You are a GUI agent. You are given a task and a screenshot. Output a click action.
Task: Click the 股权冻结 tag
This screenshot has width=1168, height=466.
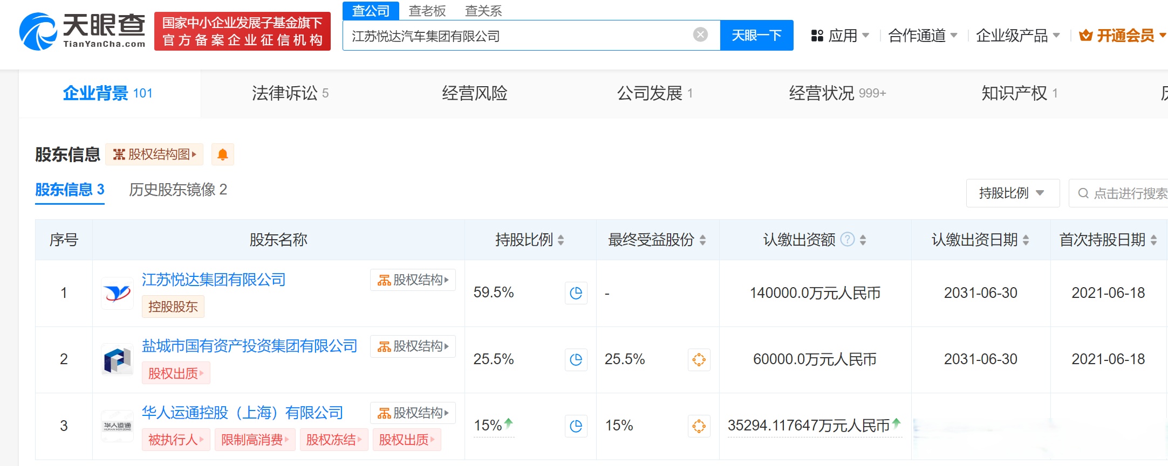pos(334,440)
